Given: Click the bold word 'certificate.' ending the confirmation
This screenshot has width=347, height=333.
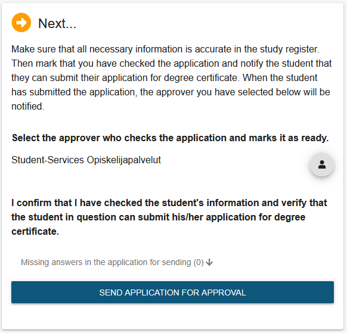Looking at the screenshot, I should [x=35, y=231].
